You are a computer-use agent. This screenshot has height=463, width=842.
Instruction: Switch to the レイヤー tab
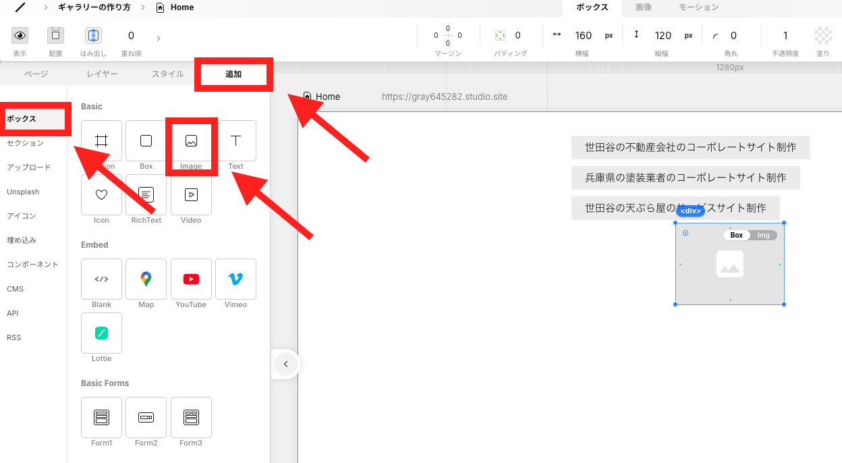[x=102, y=74]
